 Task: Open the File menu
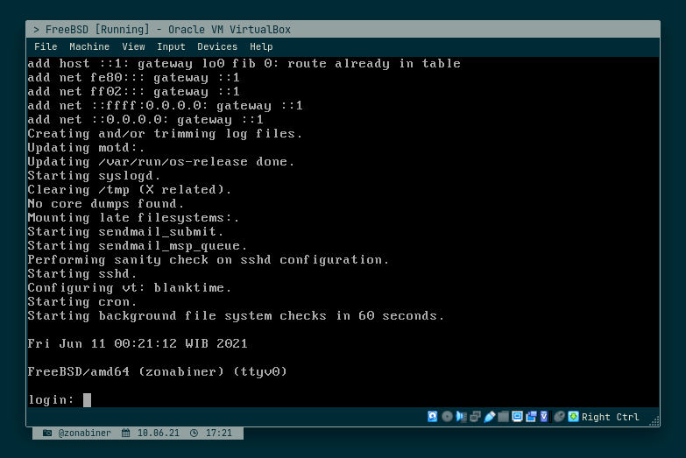tap(46, 46)
